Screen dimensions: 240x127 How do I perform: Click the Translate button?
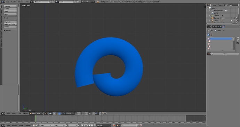[x=10, y=6]
